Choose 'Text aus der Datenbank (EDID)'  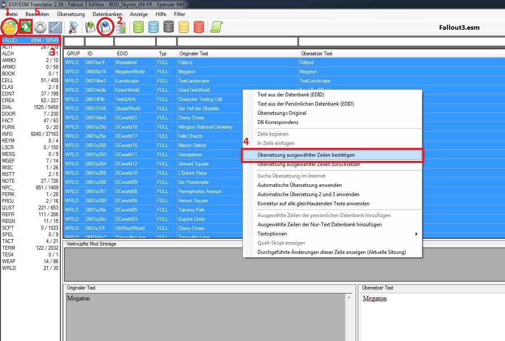333,95
